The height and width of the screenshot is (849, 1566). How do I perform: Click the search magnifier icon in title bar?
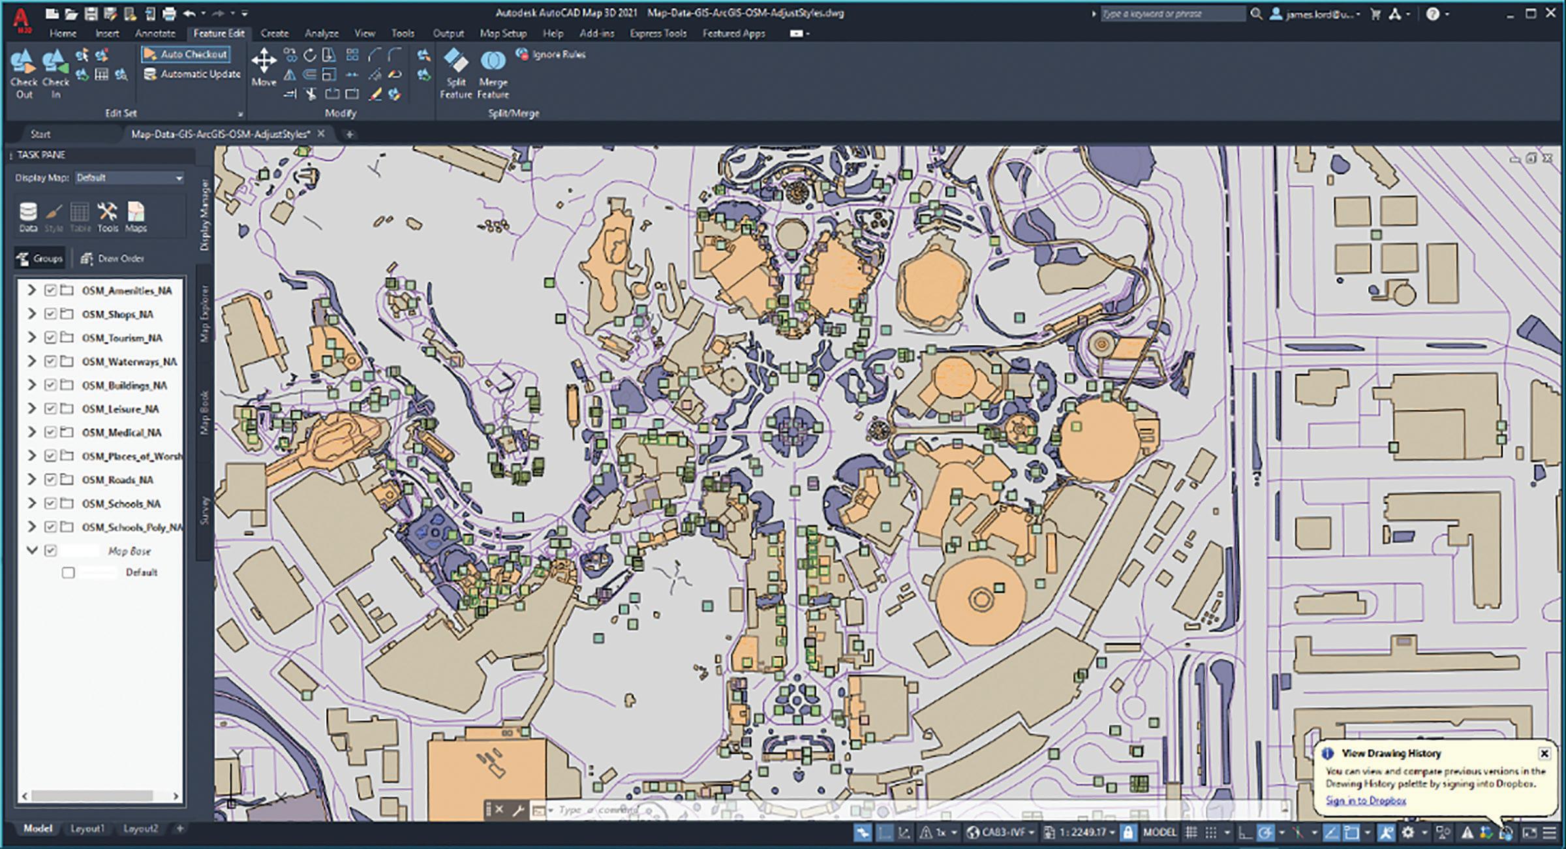[1256, 14]
